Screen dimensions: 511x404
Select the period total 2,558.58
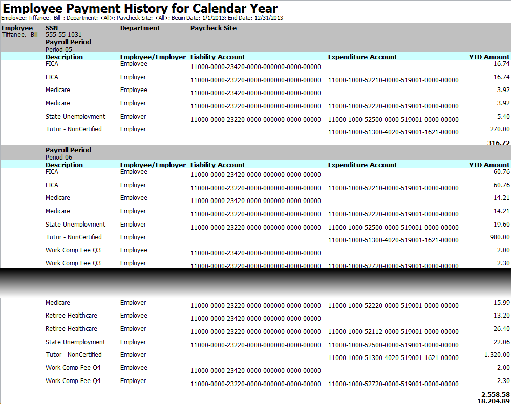[495, 395]
